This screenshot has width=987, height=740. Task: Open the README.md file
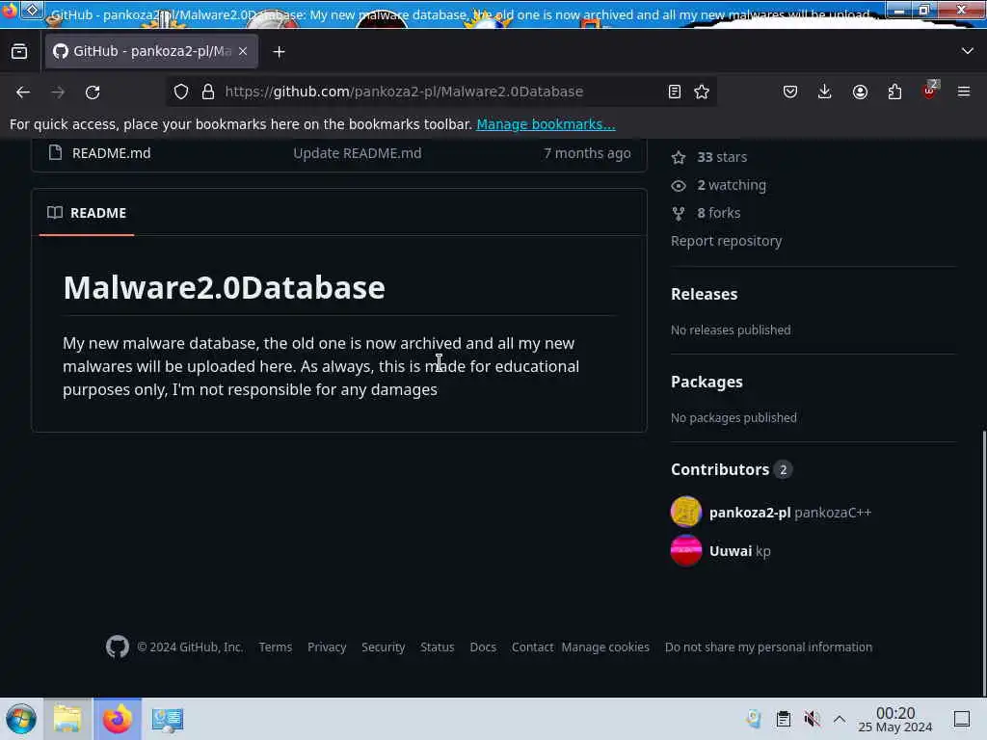click(112, 153)
